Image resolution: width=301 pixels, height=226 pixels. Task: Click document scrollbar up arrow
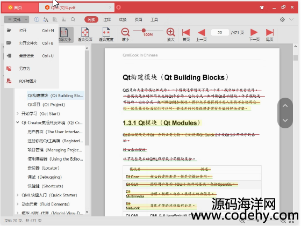pos(296,46)
